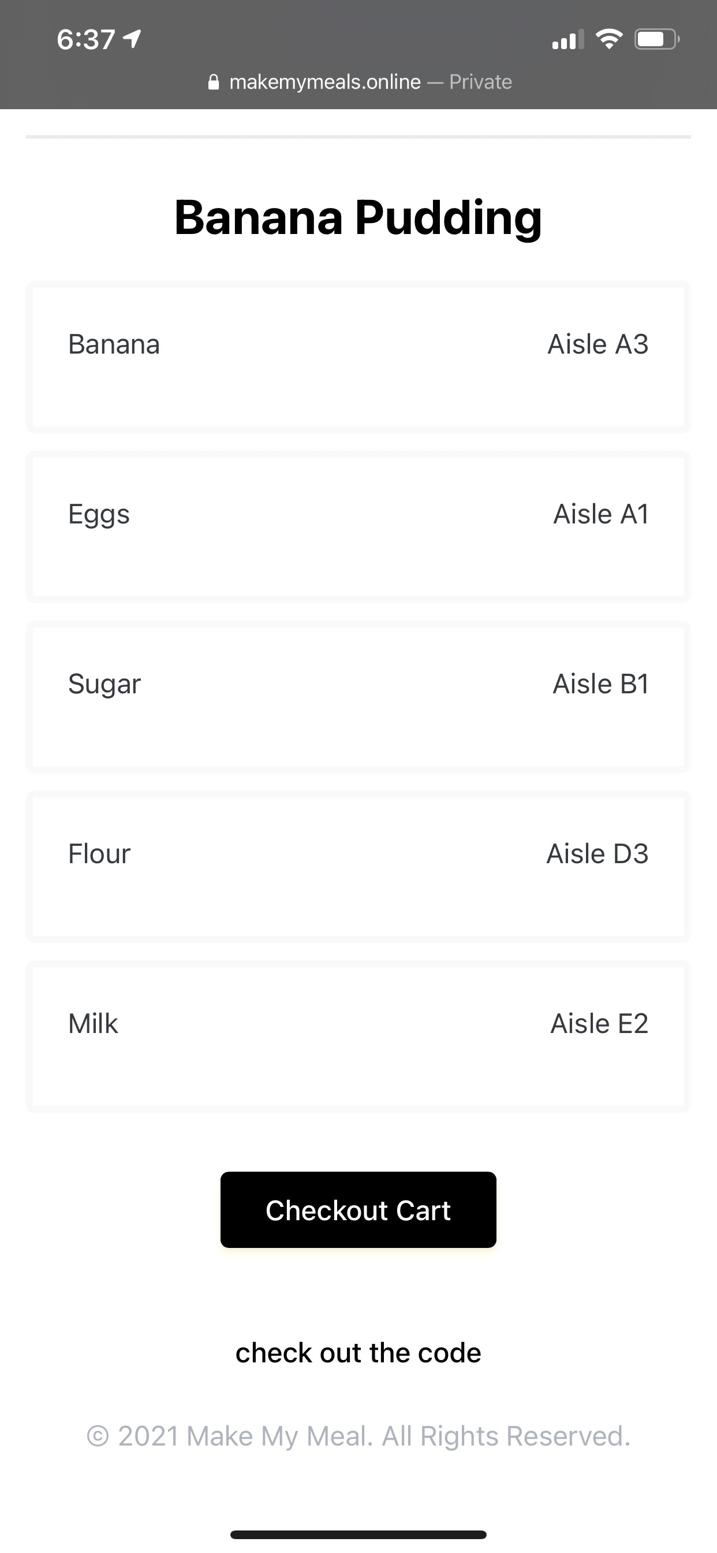Viewport: 717px width, 1553px height.
Task: Open the check out the code link
Action: point(358,1353)
